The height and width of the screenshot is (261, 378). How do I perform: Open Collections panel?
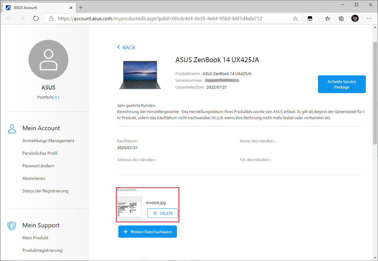click(341, 18)
